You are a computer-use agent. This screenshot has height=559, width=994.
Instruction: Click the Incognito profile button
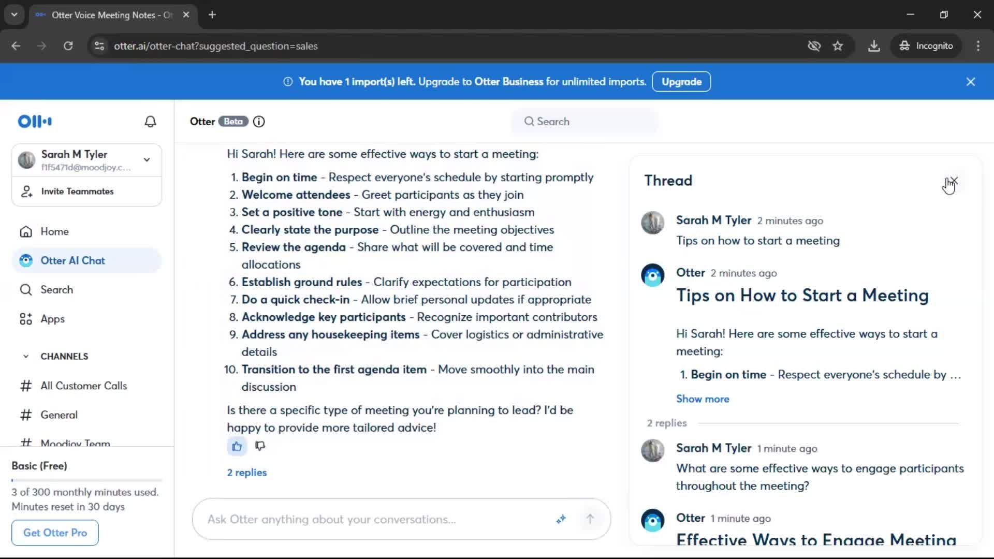tap(926, 46)
